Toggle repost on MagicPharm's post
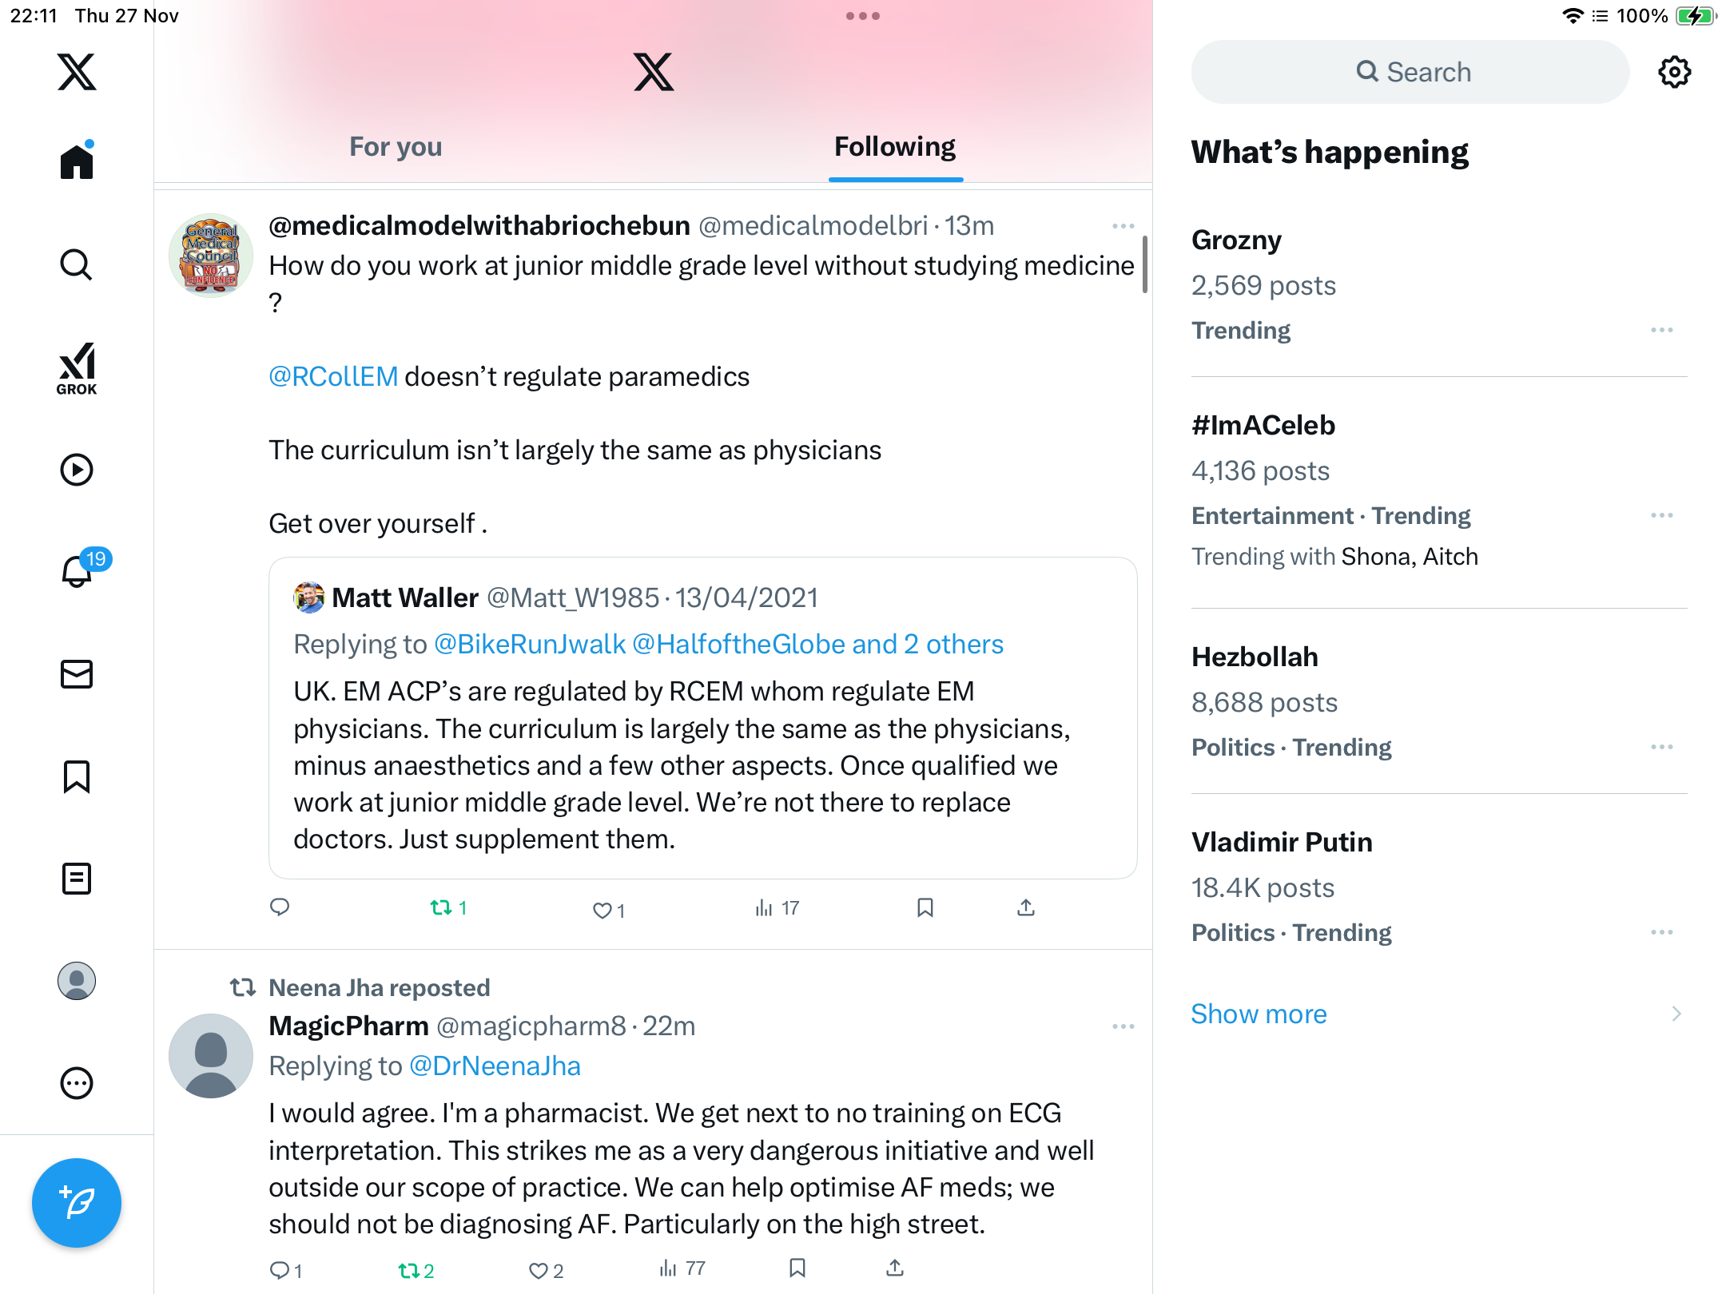 point(408,1270)
